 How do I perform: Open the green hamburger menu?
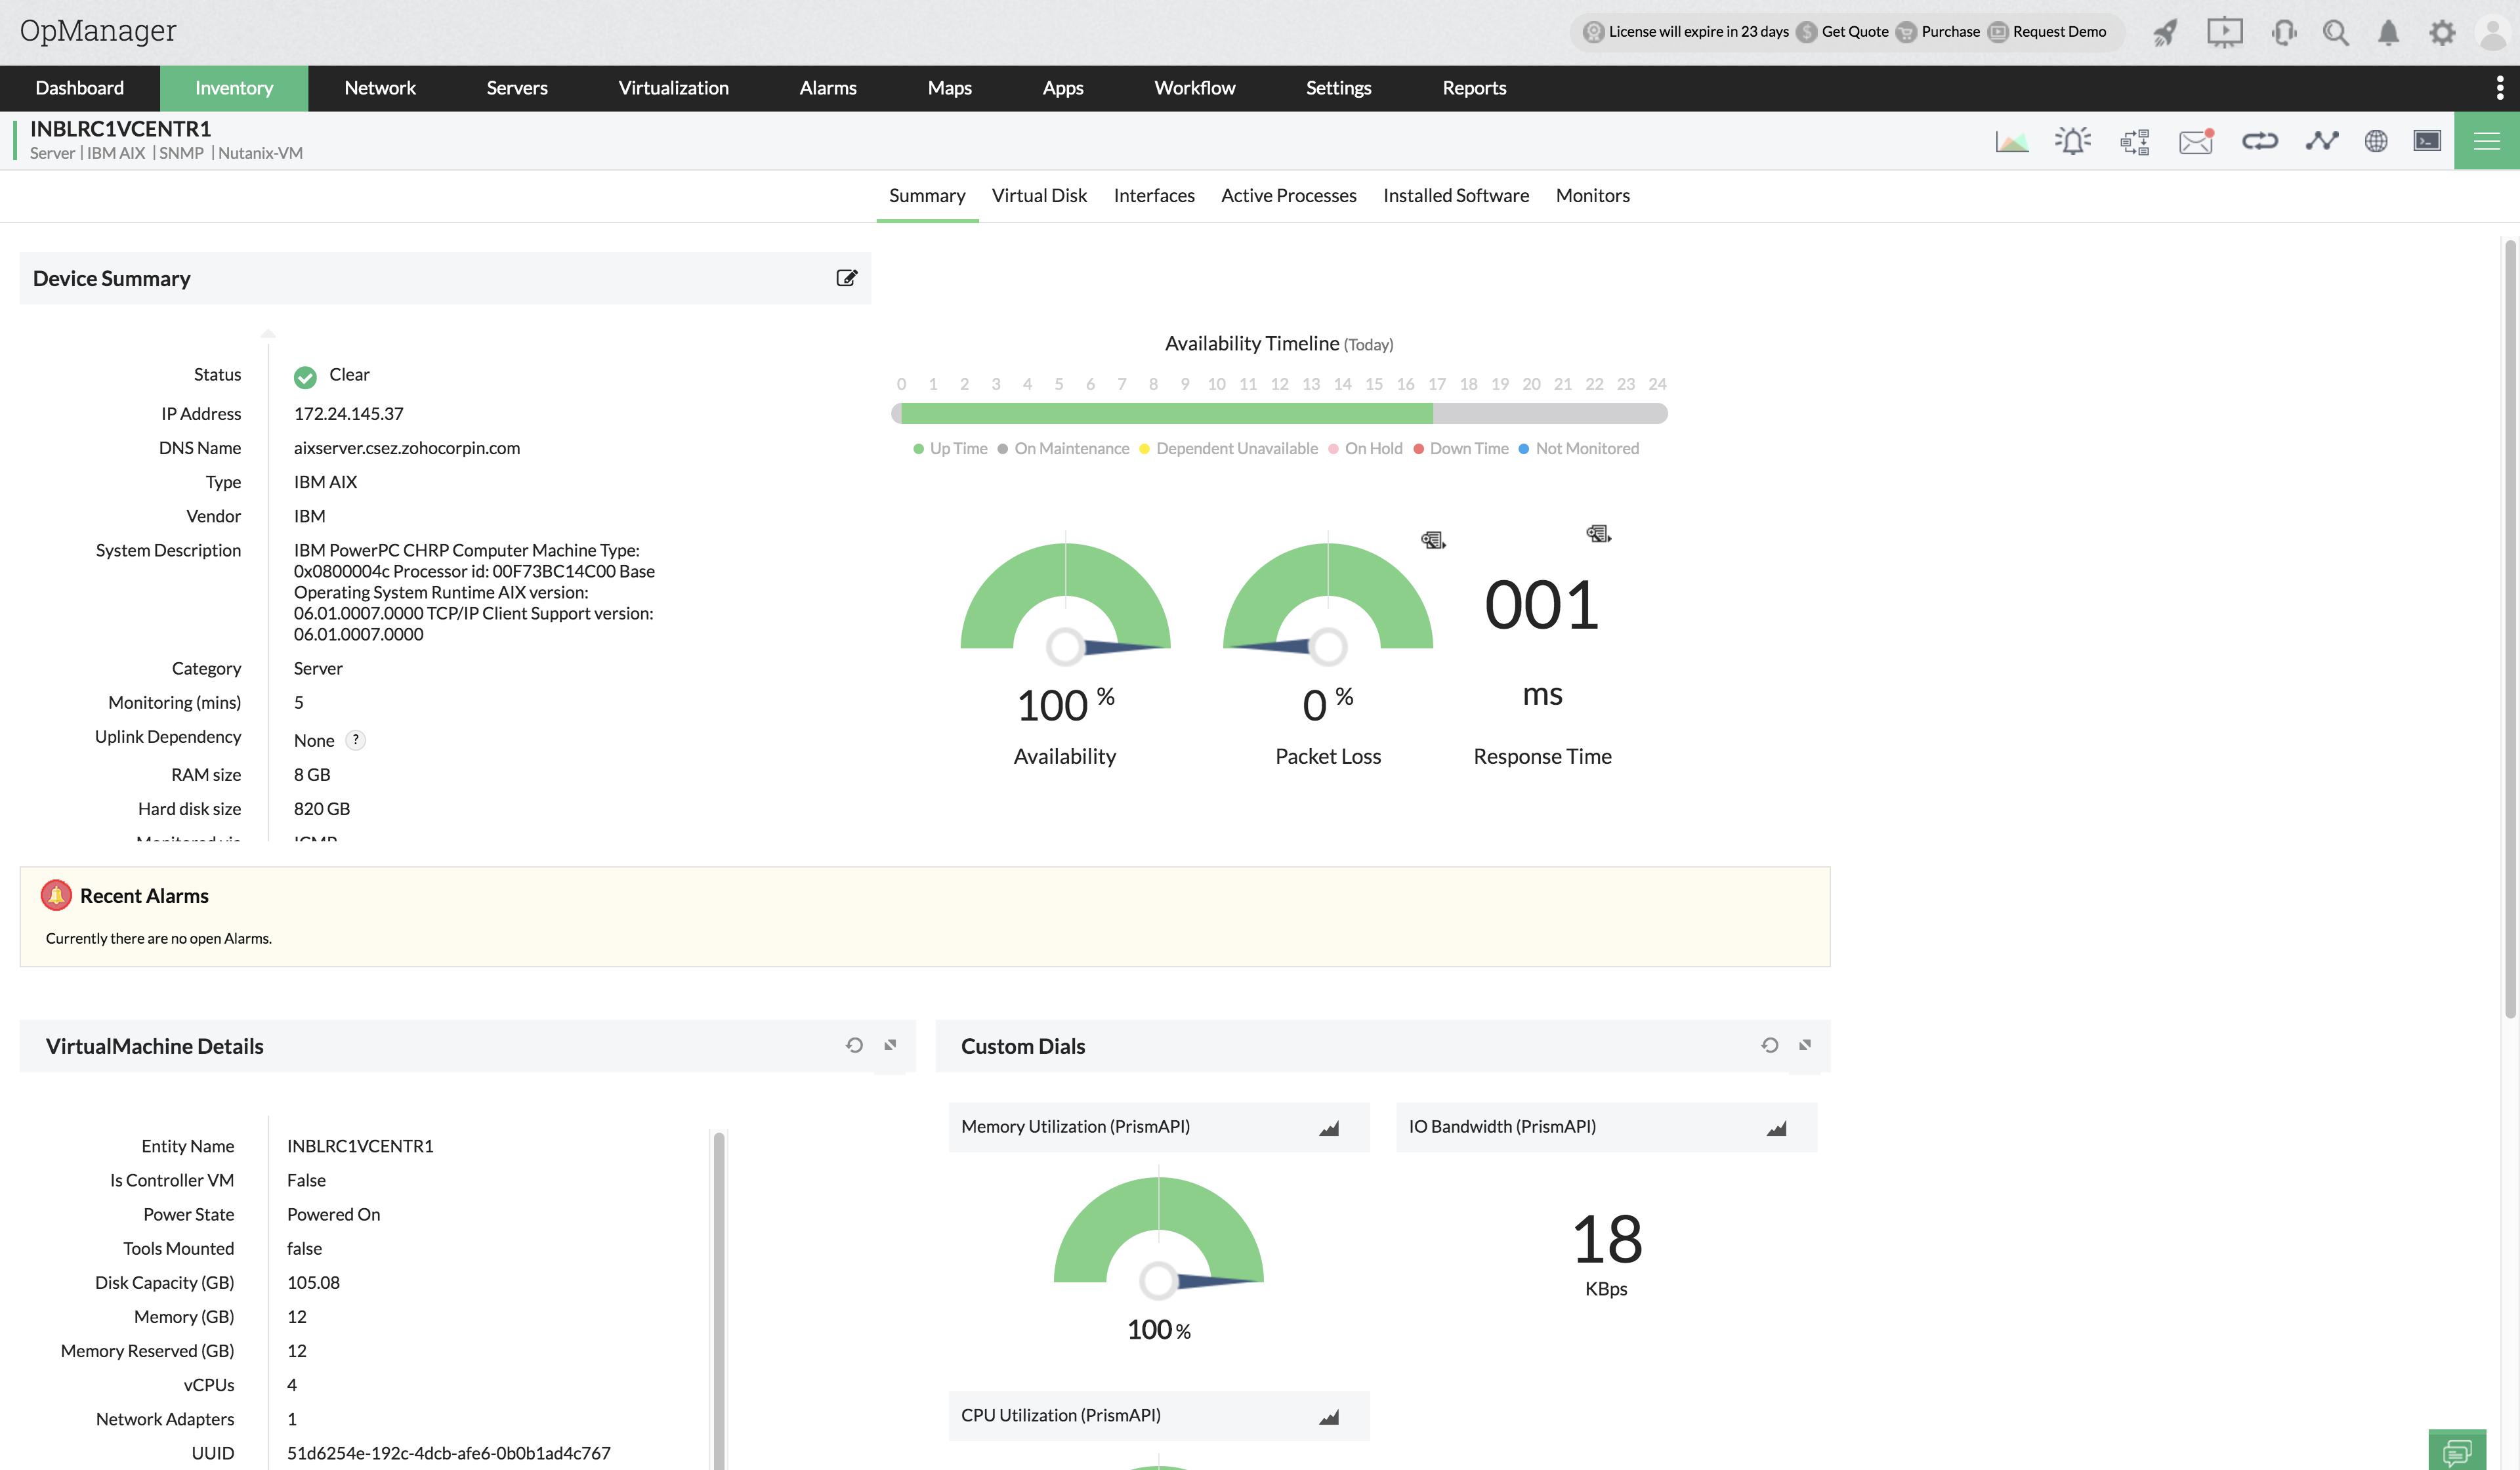[x=2486, y=141]
